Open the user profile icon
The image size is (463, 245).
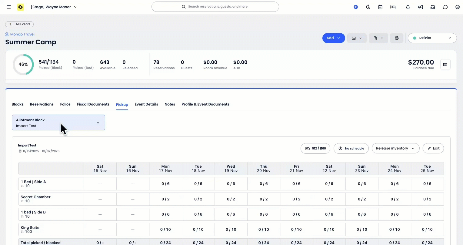click(458, 7)
